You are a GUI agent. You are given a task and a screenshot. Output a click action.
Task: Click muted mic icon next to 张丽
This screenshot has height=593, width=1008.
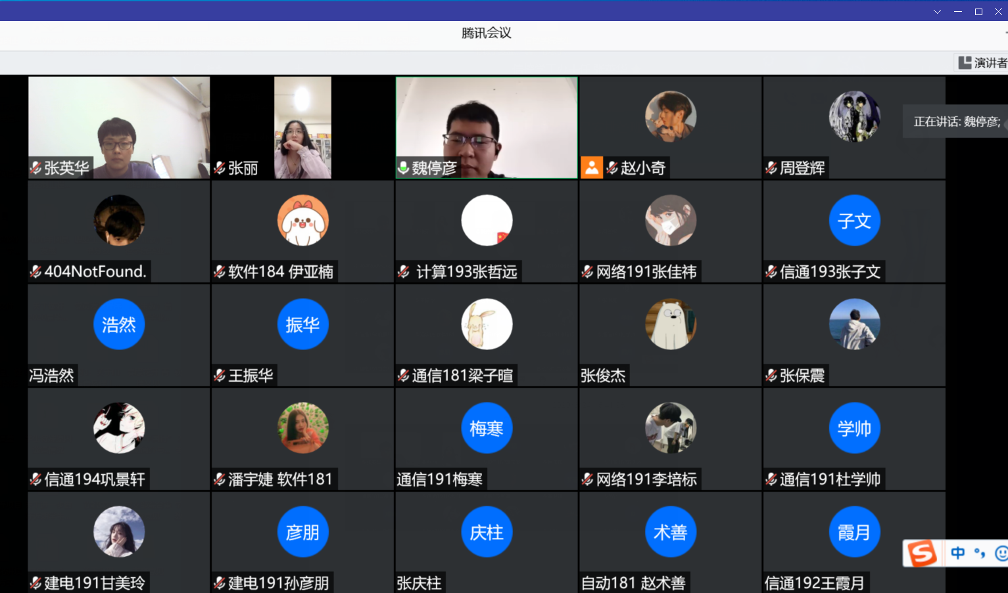(x=220, y=168)
